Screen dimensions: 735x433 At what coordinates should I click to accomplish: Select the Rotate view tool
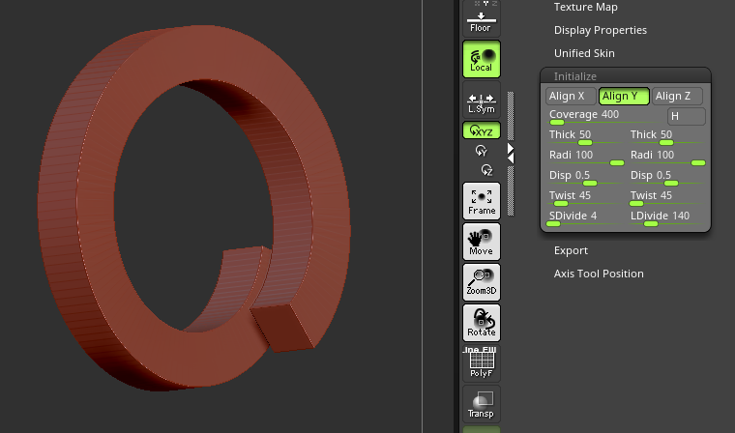pyautogui.click(x=482, y=323)
